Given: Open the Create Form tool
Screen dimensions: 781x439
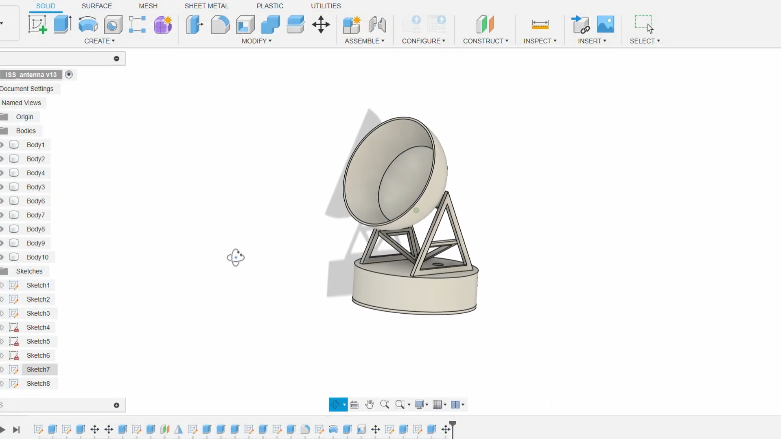Looking at the screenshot, I should pos(163,24).
